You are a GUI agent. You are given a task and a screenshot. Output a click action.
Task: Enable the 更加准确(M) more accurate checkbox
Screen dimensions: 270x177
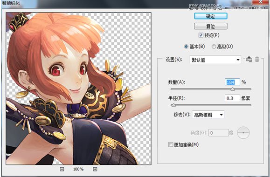(x=171, y=144)
